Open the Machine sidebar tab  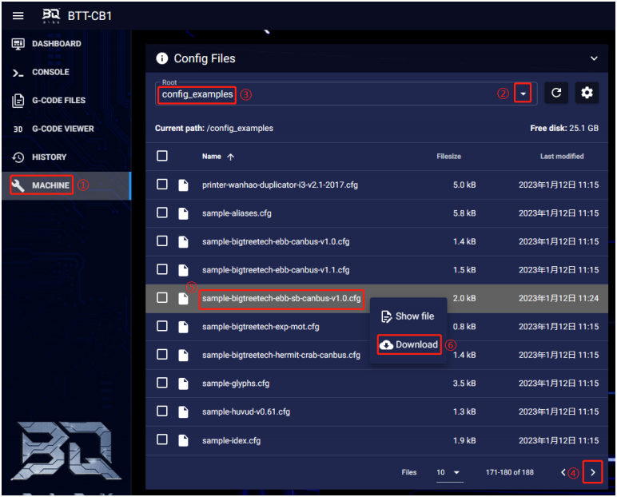[50, 185]
